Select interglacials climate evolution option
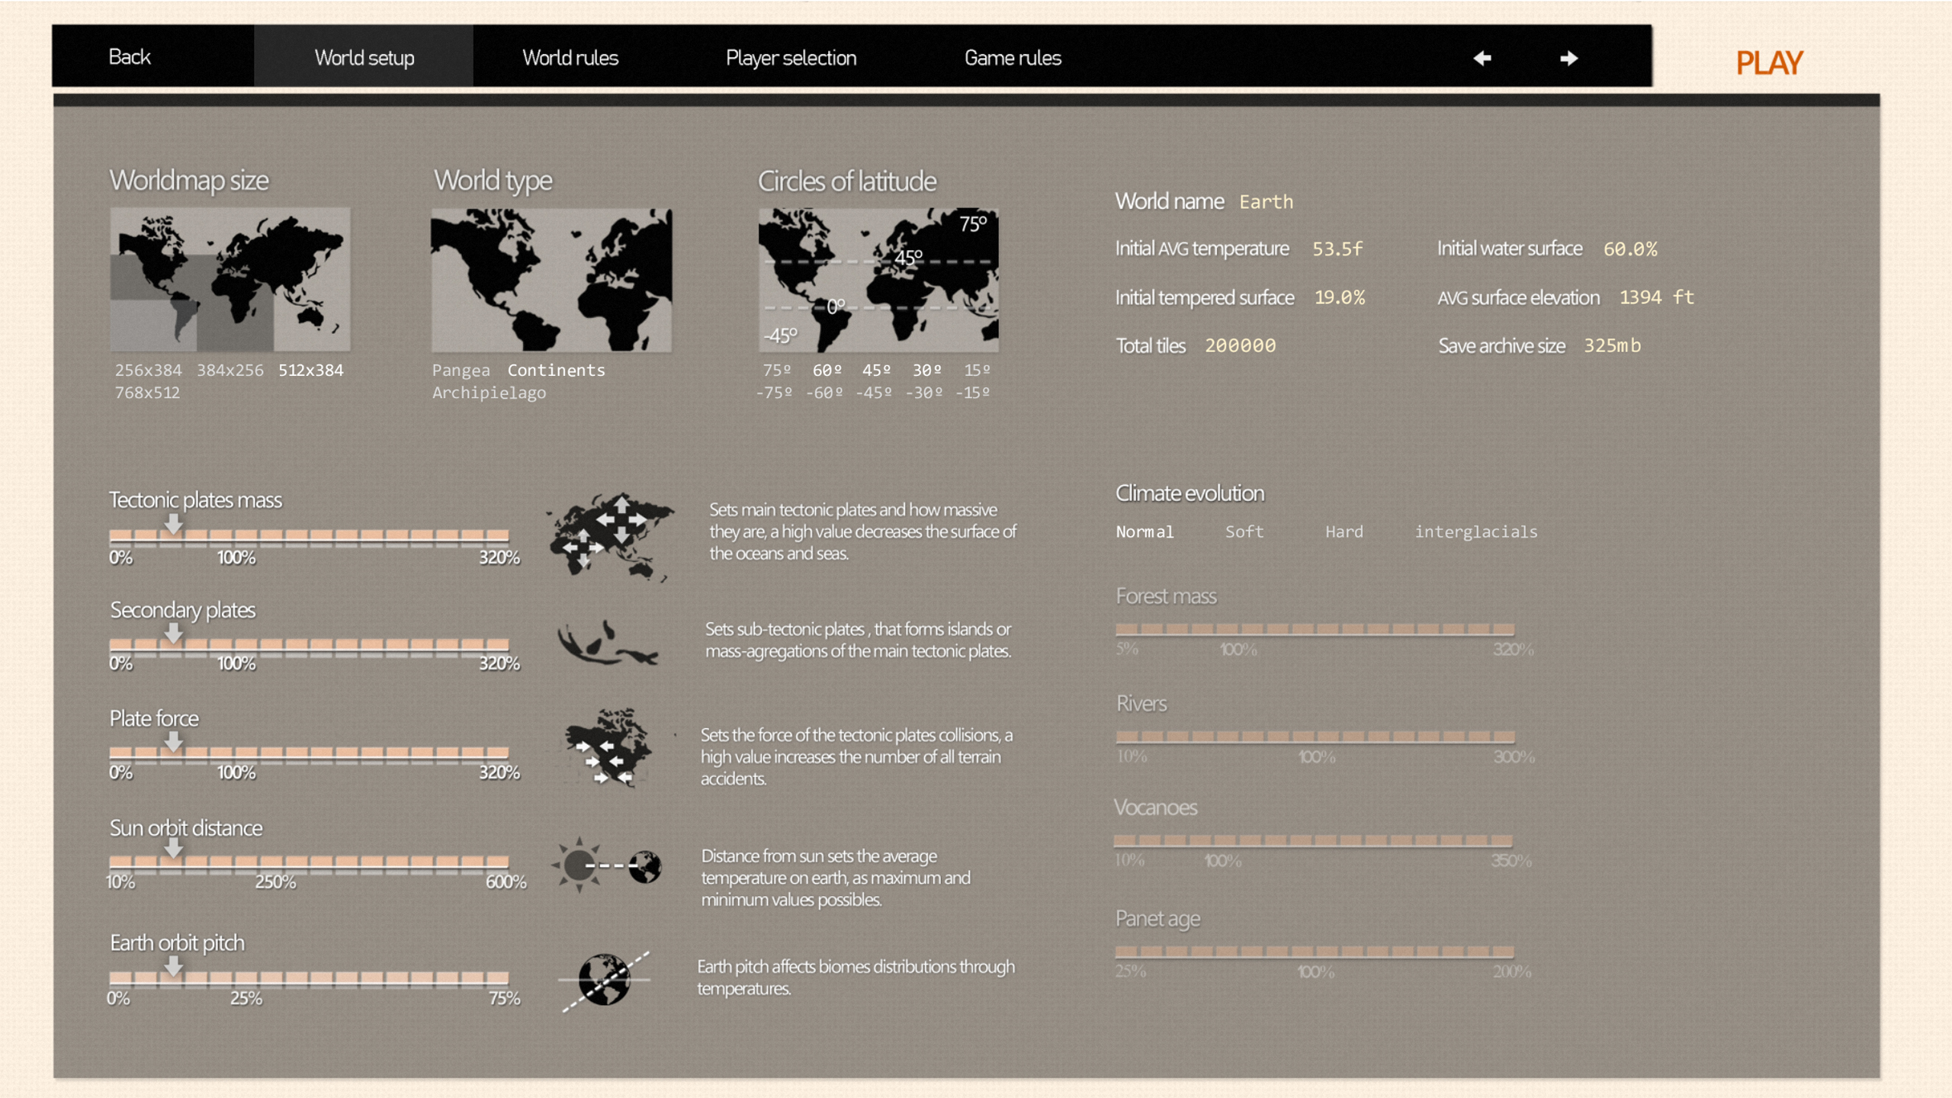The width and height of the screenshot is (1952, 1098). [x=1475, y=531]
